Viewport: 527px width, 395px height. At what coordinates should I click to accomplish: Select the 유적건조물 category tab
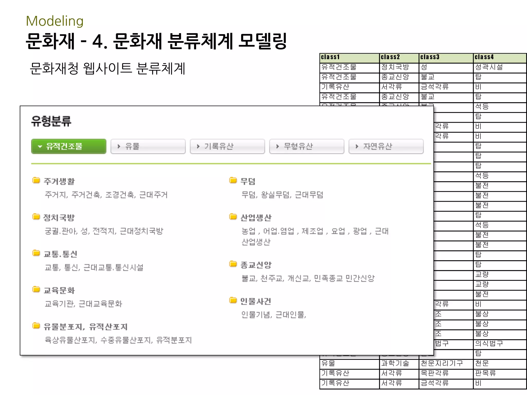[69, 146]
